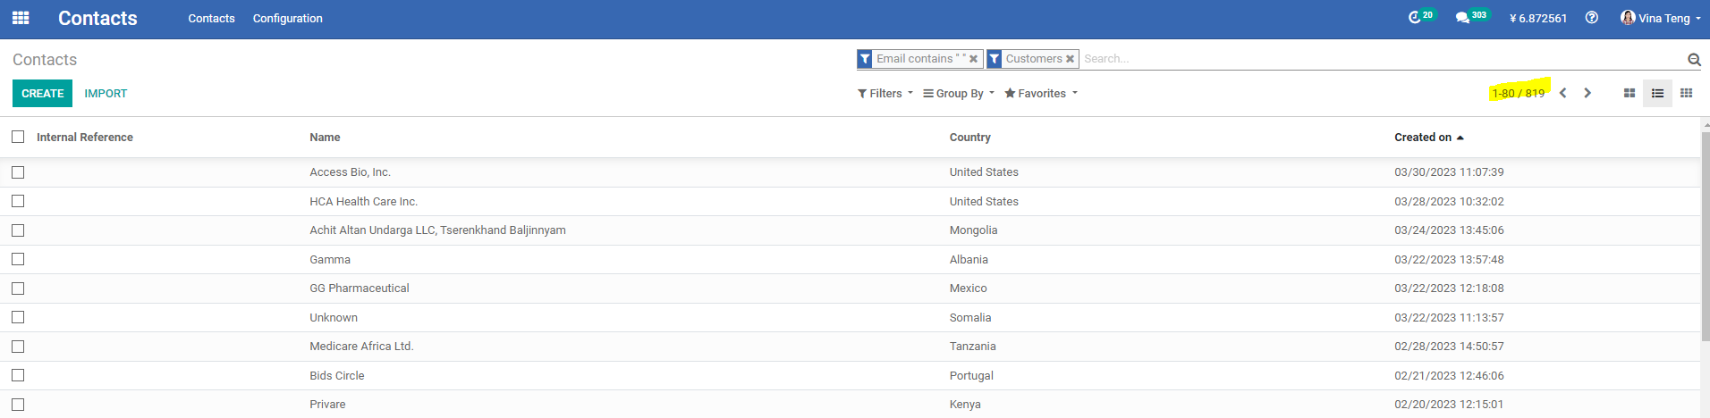1710x418 pixels.
Task: Click the Tanzania country cell
Action: (x=972, y=347)
